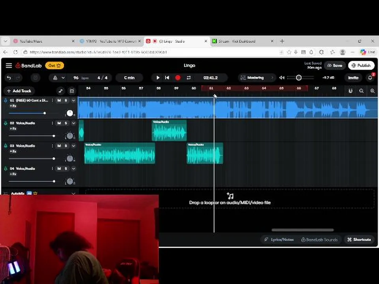
Task: Click the BandLab logo
Action: tap(28, 65)
